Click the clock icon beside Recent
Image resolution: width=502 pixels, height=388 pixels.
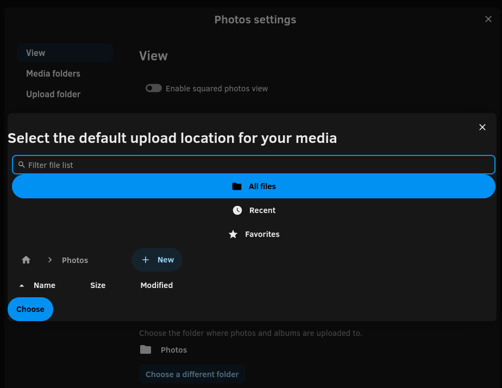(x=237, y=210)
